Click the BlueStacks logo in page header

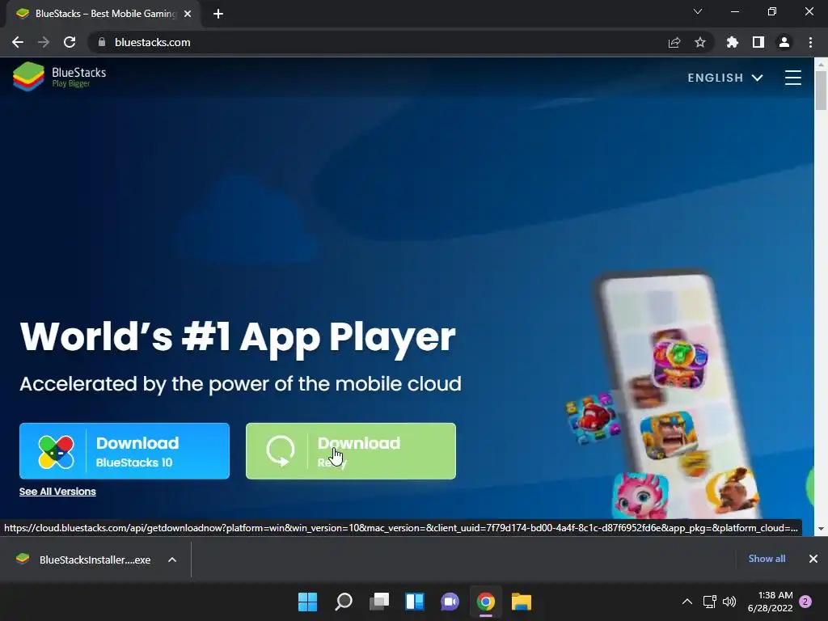coord(59,77)
